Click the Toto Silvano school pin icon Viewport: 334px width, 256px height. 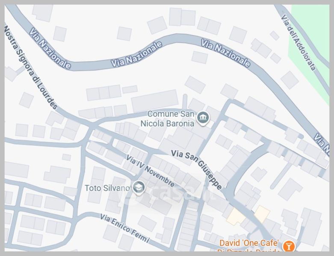139,188
